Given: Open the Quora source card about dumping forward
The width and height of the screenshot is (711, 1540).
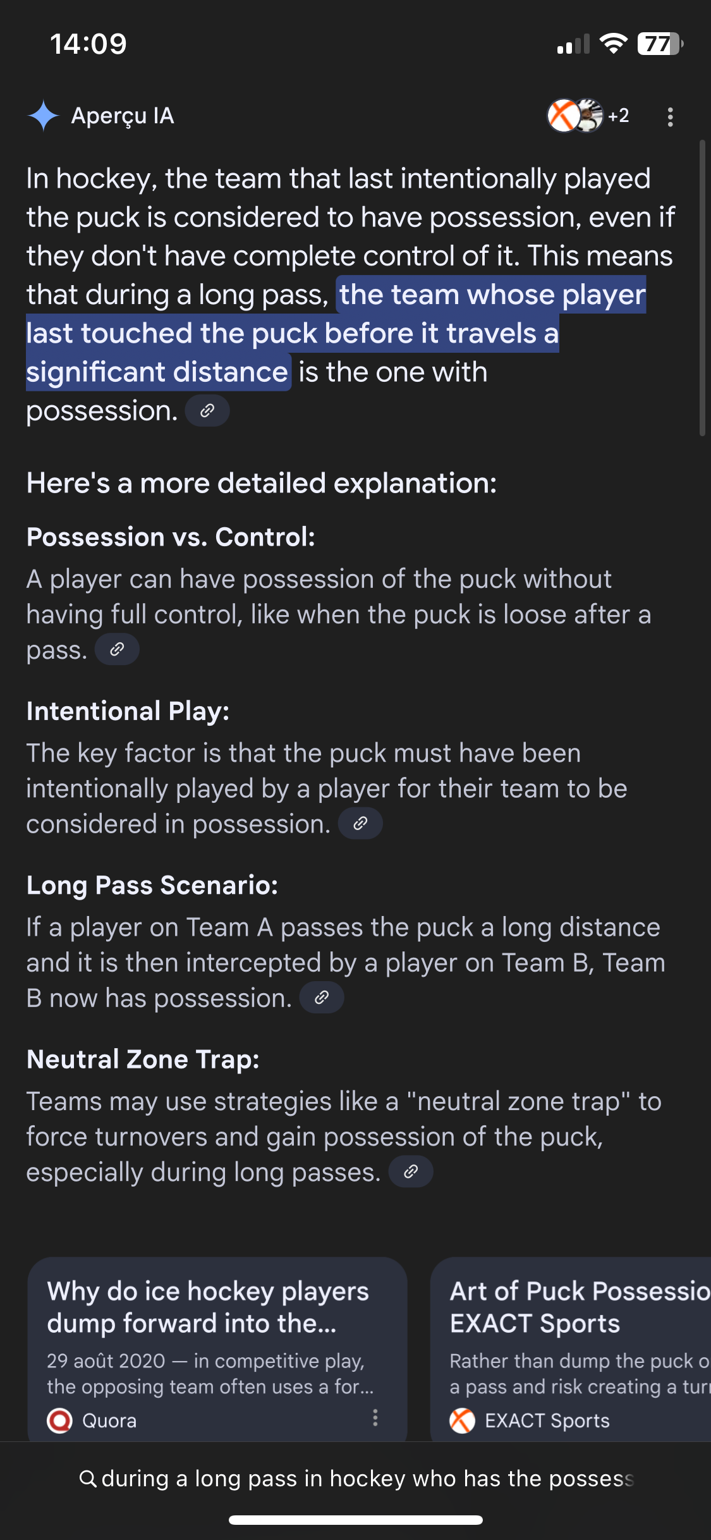Looking at the screenshot, I should 217,1349.
